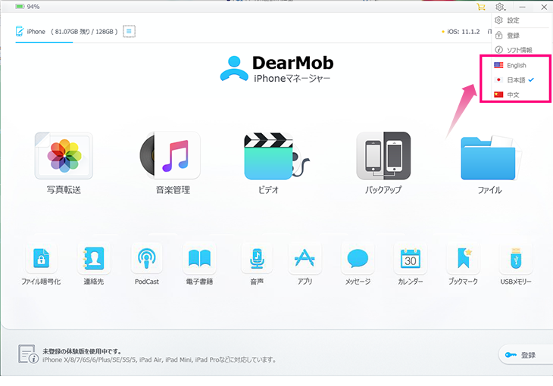
Task: Click the DearMob logo icon
Action: [x=234, y=68]
